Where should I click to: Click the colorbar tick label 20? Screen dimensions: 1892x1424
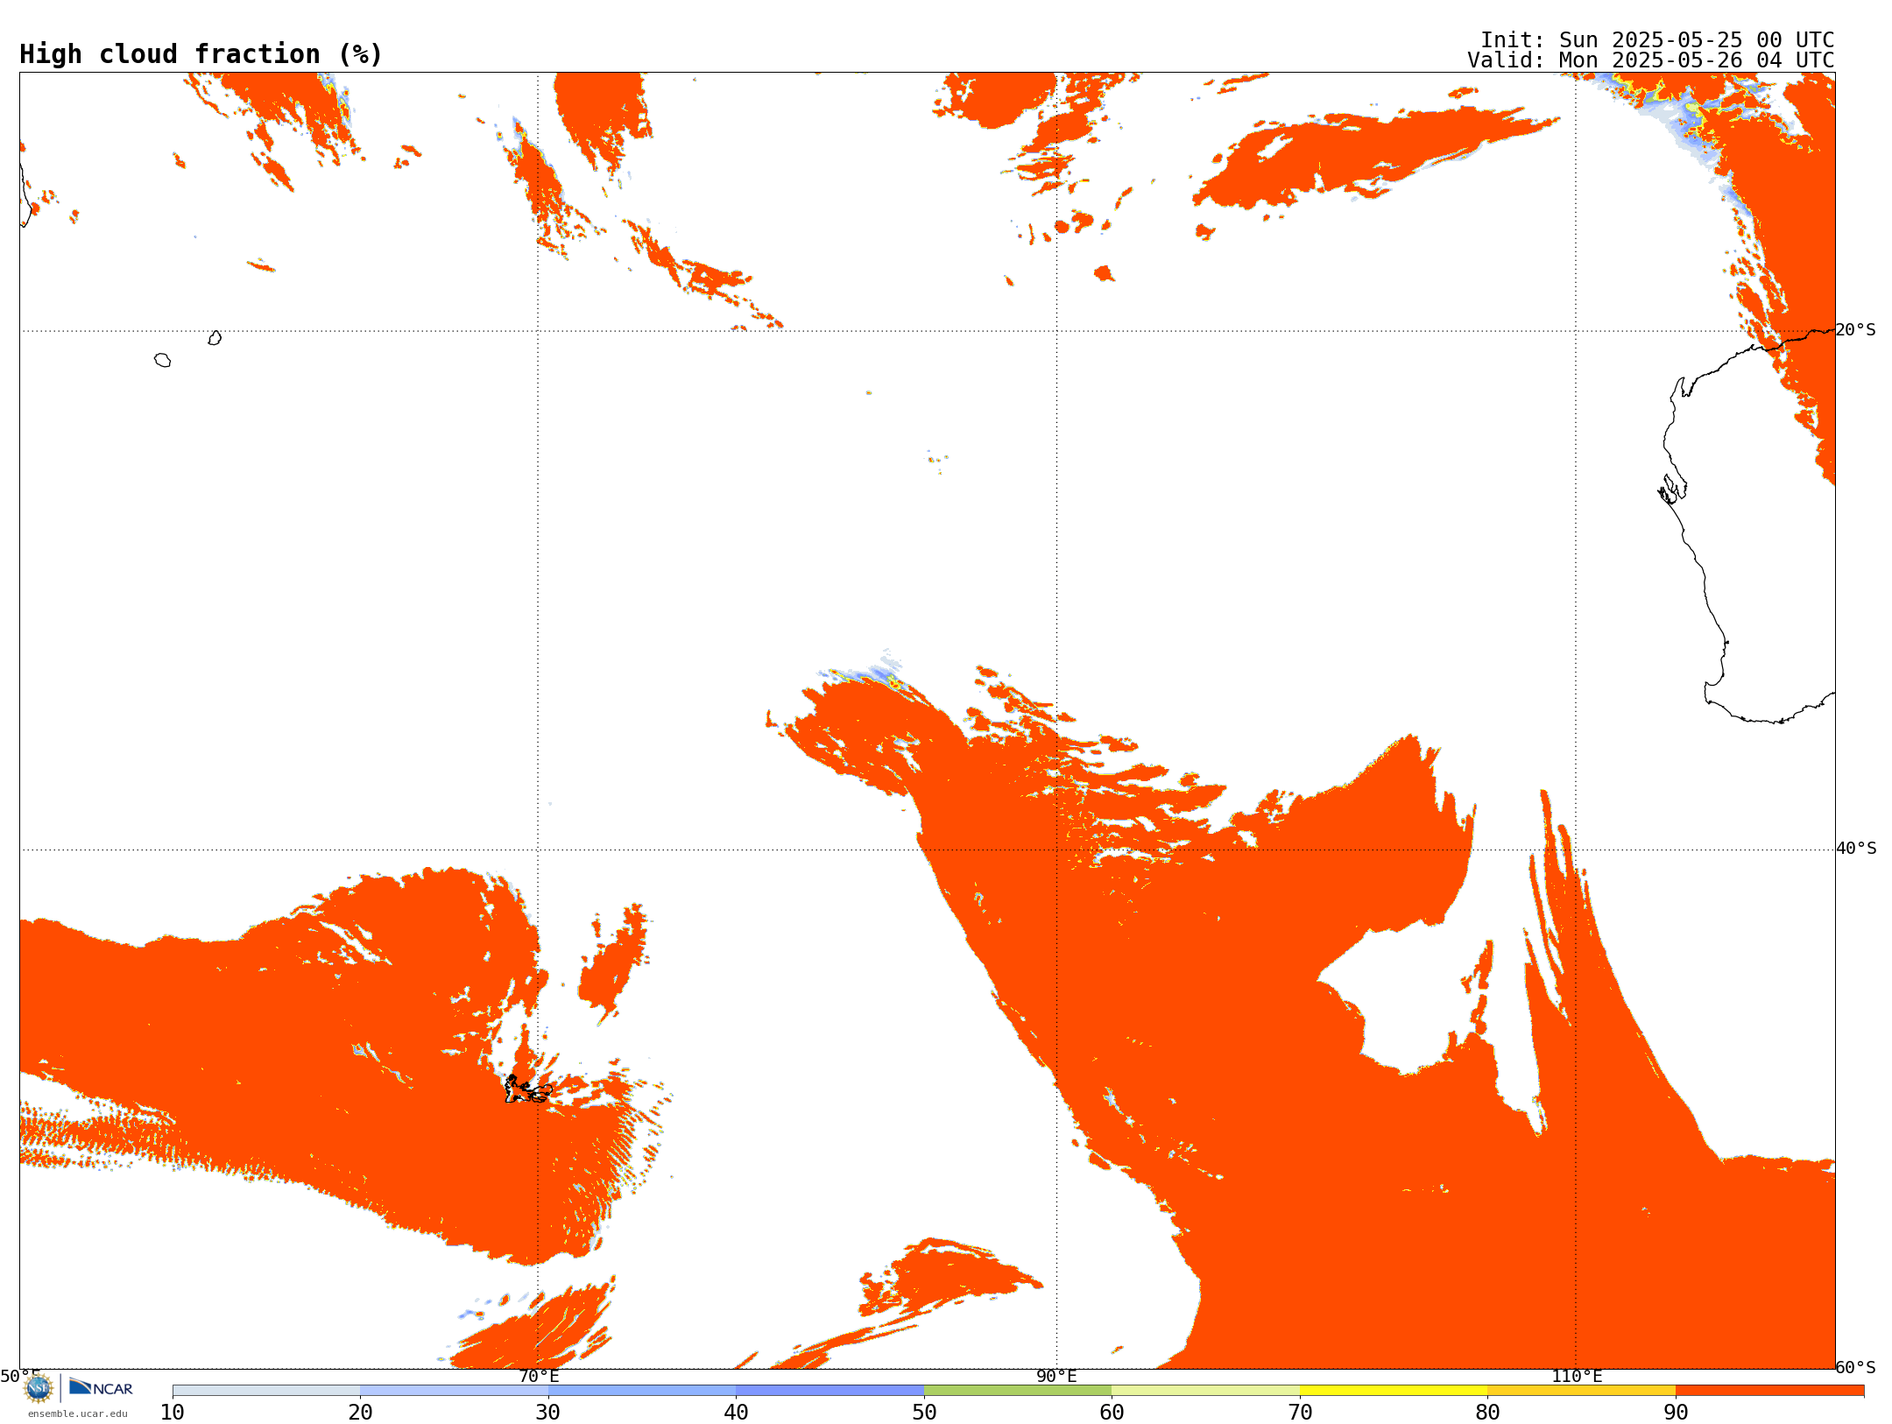click(x=360, y=1412)
